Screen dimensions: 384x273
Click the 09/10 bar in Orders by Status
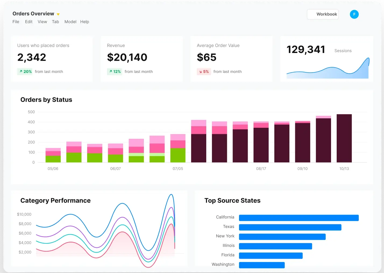point(303,142)
